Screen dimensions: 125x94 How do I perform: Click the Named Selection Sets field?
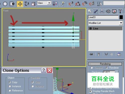pyautogui.click(x=114, y=3)
